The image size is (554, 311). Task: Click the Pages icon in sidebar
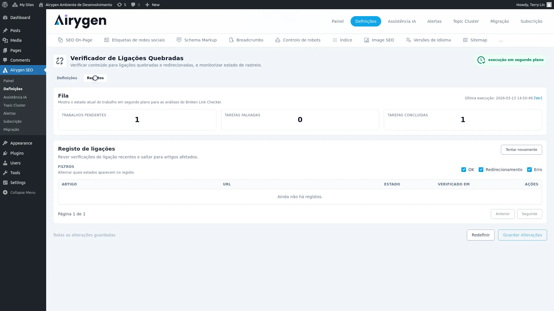[x=5, y=50]
